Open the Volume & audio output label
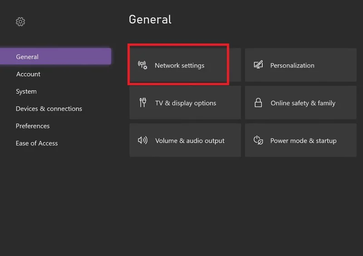Viewport: 363px width, 256px height. tap(190, 140)
